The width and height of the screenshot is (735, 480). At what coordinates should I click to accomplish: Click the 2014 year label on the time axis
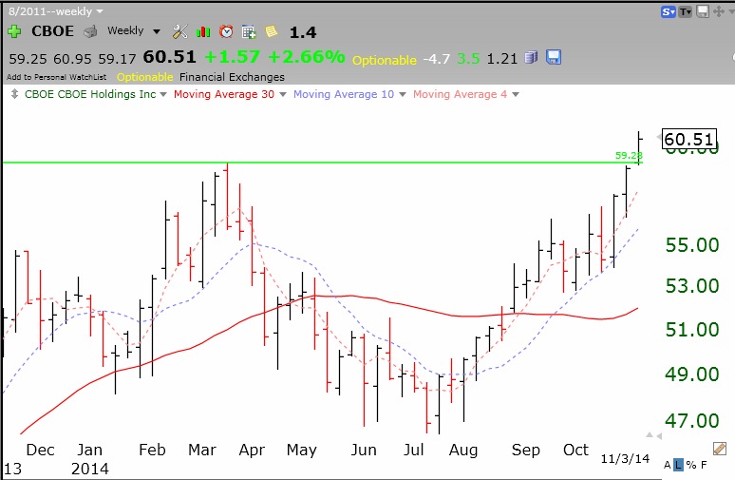[x=90, y=469]
